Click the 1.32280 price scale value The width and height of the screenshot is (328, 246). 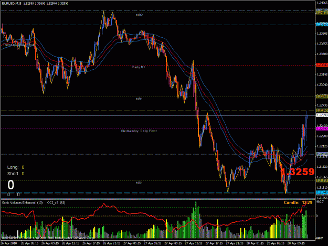coord(322,136)
